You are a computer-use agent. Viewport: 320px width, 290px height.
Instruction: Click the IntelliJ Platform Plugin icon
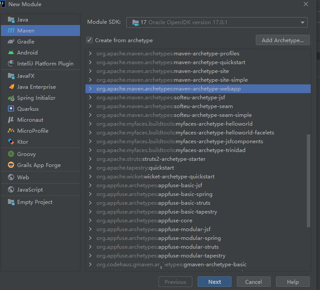(x=11, y=63)
